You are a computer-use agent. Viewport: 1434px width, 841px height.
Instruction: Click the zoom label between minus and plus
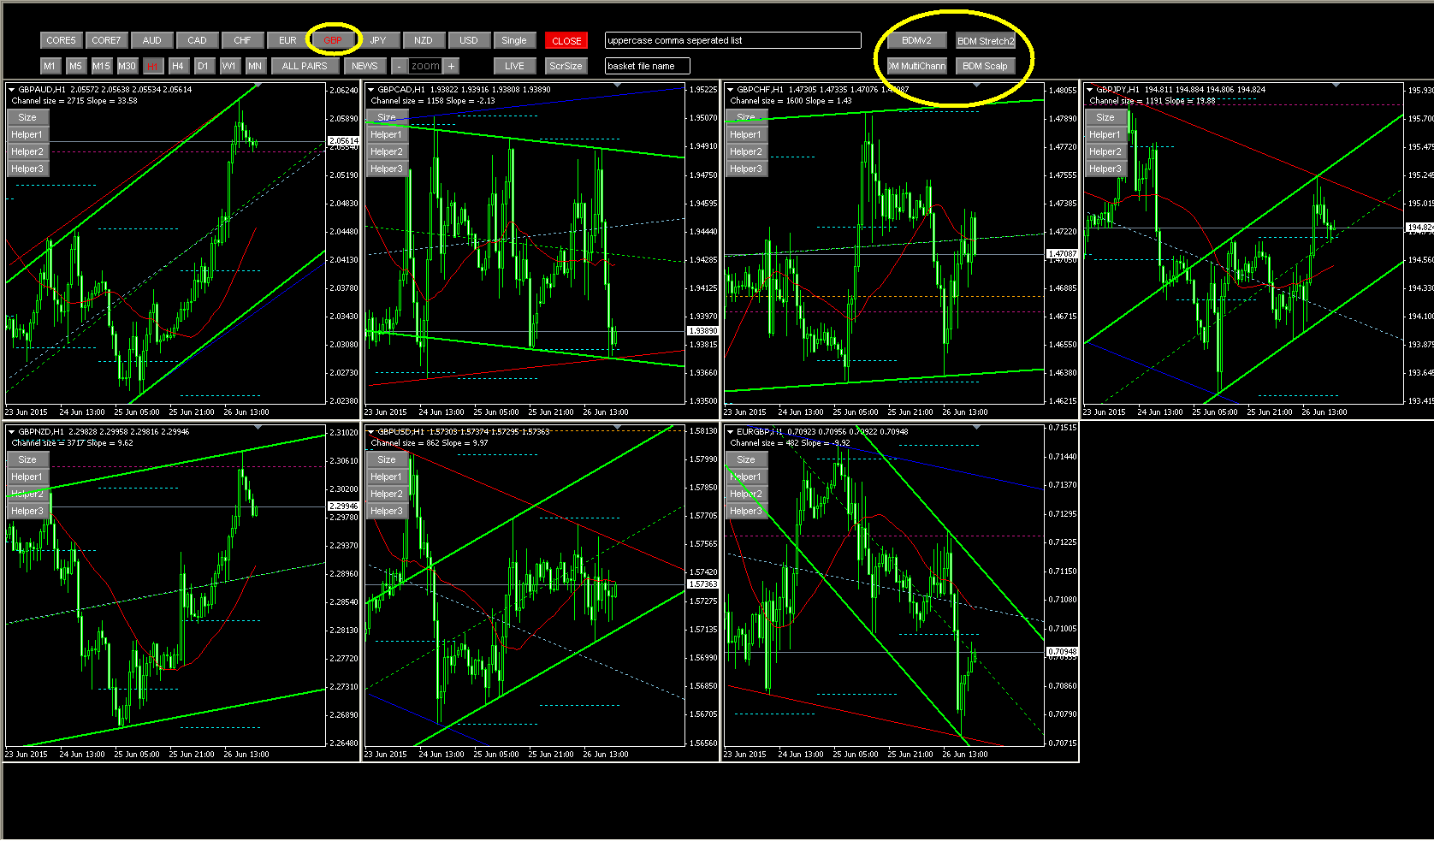pos(425,66)
